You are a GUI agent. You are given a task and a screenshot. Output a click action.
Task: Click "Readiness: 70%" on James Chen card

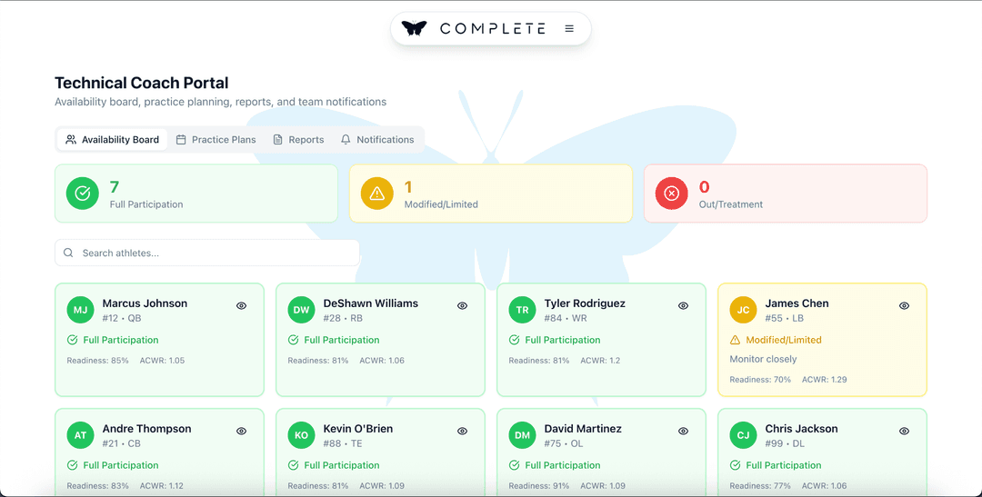click(x=760, y=379)
